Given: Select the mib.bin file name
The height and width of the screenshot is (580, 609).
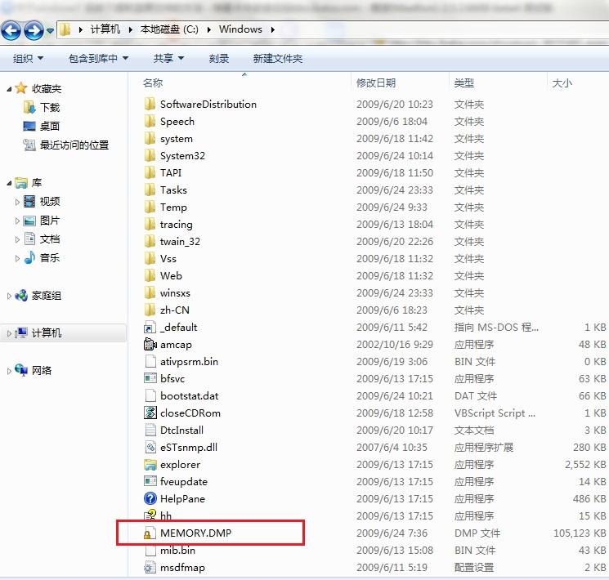Looking at the screenshot, I should click(177, 550).
